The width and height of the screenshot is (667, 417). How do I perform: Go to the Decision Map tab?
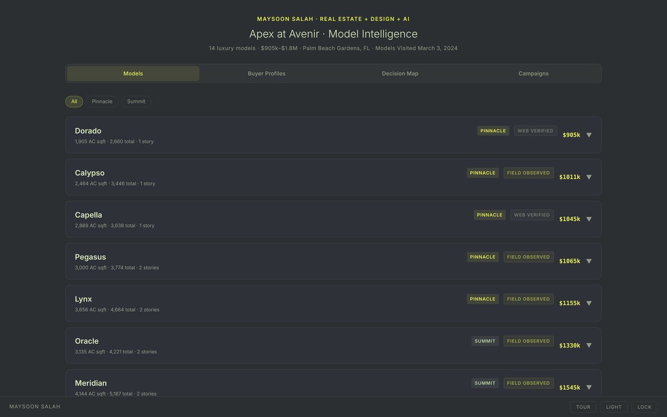400,73
